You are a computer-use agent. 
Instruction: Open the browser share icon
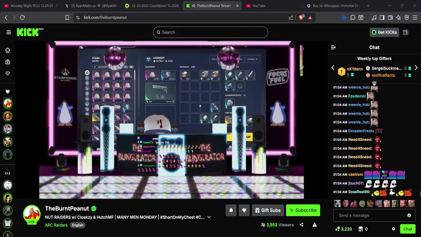coord(291,17)
